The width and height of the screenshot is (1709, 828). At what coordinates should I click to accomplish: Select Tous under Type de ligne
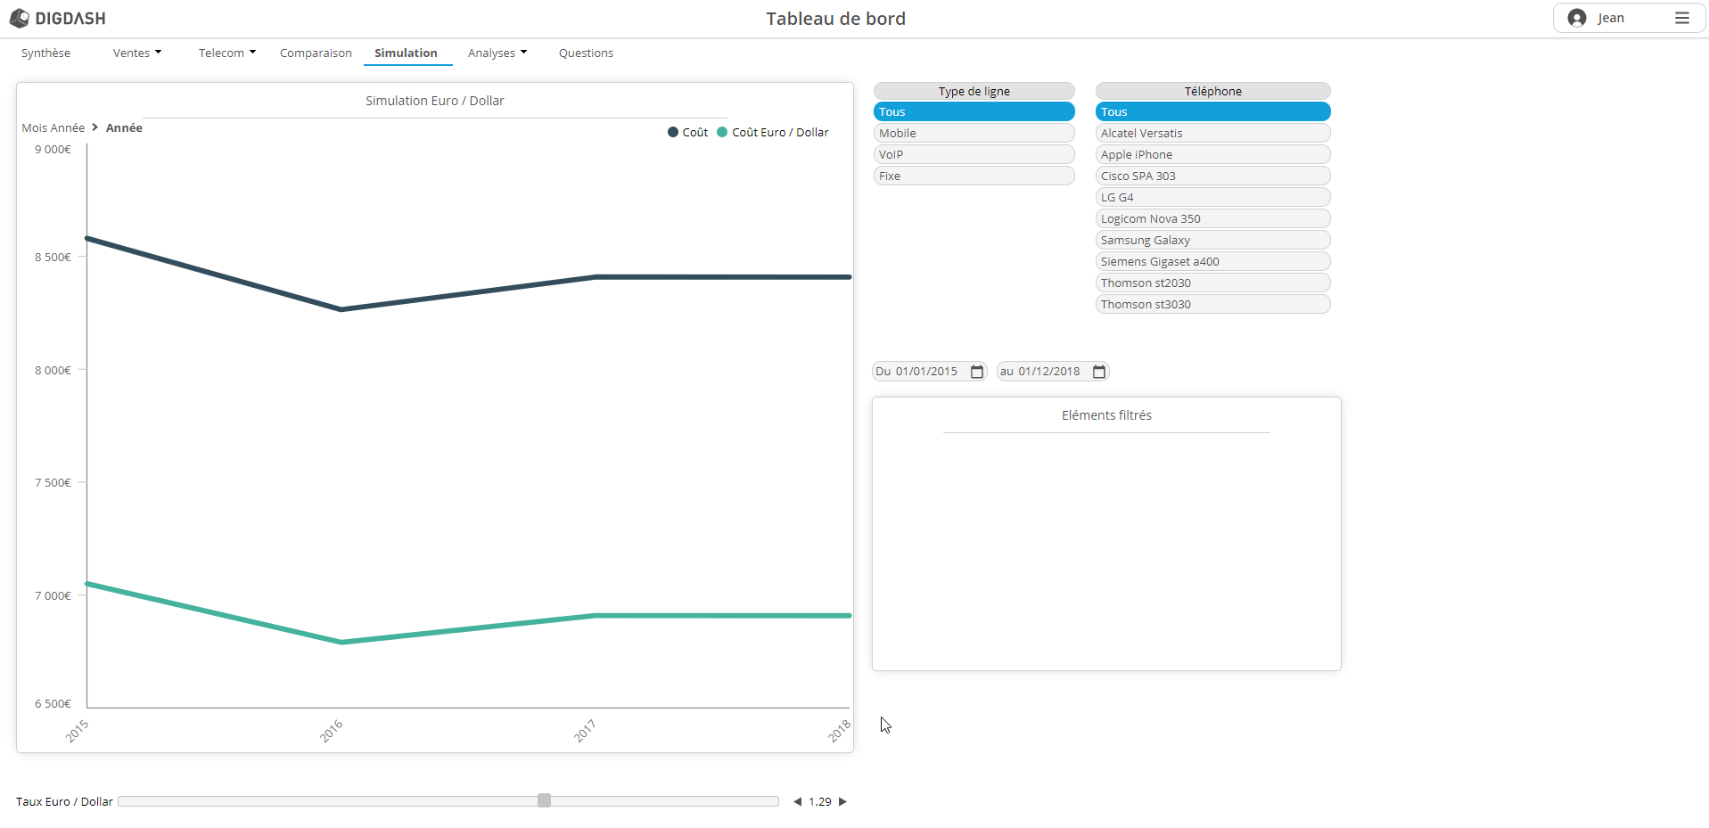pyautogui.click(x=974, y=111)
